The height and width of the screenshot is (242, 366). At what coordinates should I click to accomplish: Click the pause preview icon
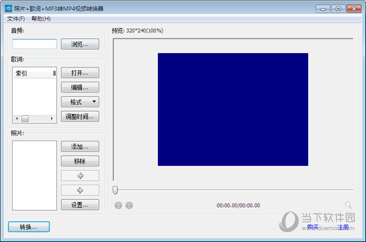coord(129,205)
